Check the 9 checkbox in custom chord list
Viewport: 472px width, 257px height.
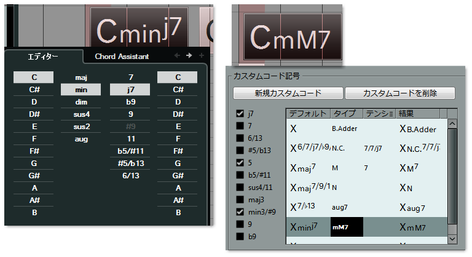240,224
